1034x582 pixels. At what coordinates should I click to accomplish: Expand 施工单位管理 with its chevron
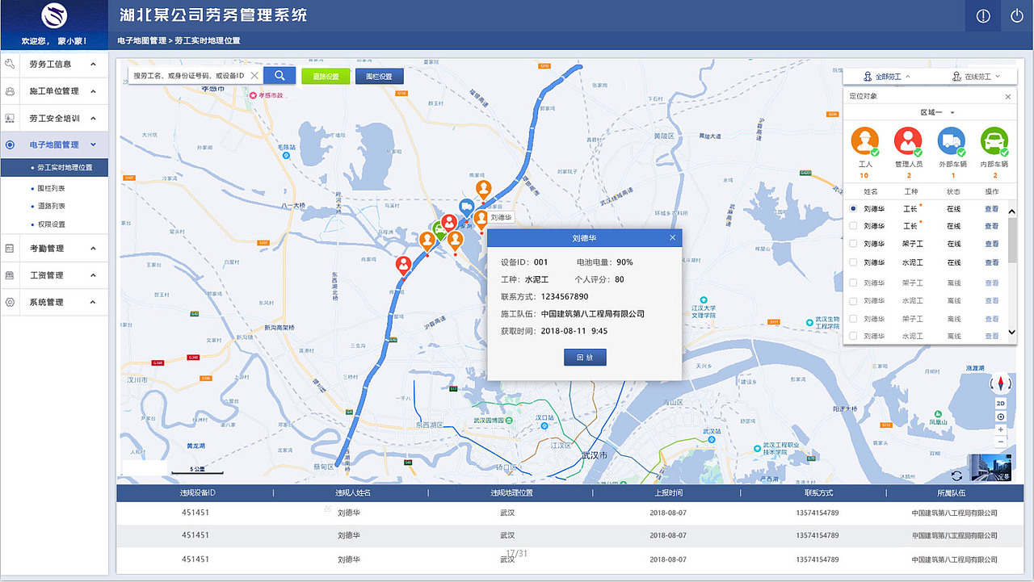(93, 91)
